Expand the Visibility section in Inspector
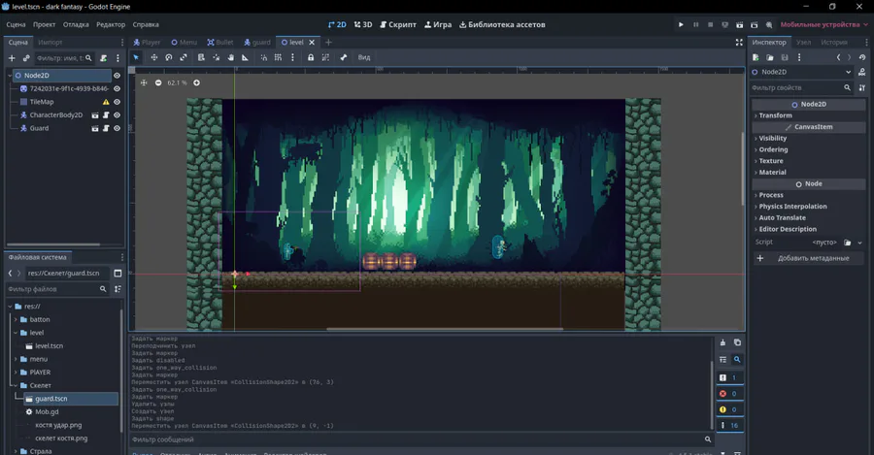Image resolution: width=874 pixels, height=455 pixels. click(x=772, y=139)
